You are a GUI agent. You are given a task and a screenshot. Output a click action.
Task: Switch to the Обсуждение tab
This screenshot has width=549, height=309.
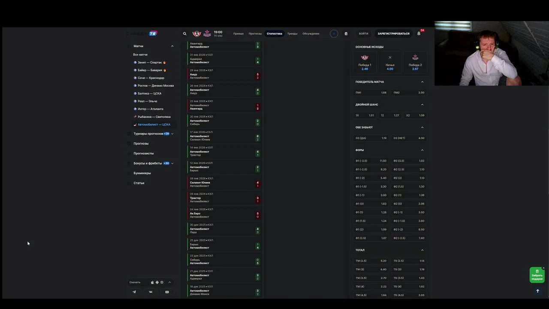(x=311, y=33)
